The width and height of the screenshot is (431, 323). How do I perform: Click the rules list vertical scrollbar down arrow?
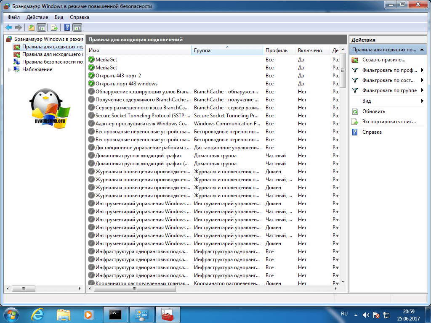coord(343,281)
